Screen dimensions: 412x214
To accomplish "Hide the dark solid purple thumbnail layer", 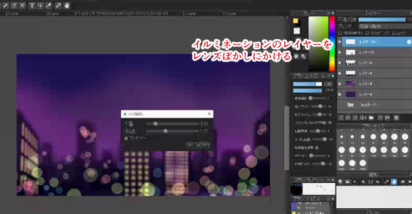I will 340,94.
